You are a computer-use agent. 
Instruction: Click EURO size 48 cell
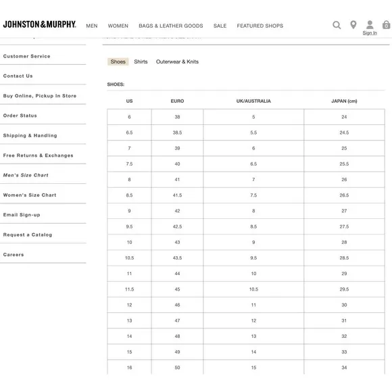click(177, 337)
